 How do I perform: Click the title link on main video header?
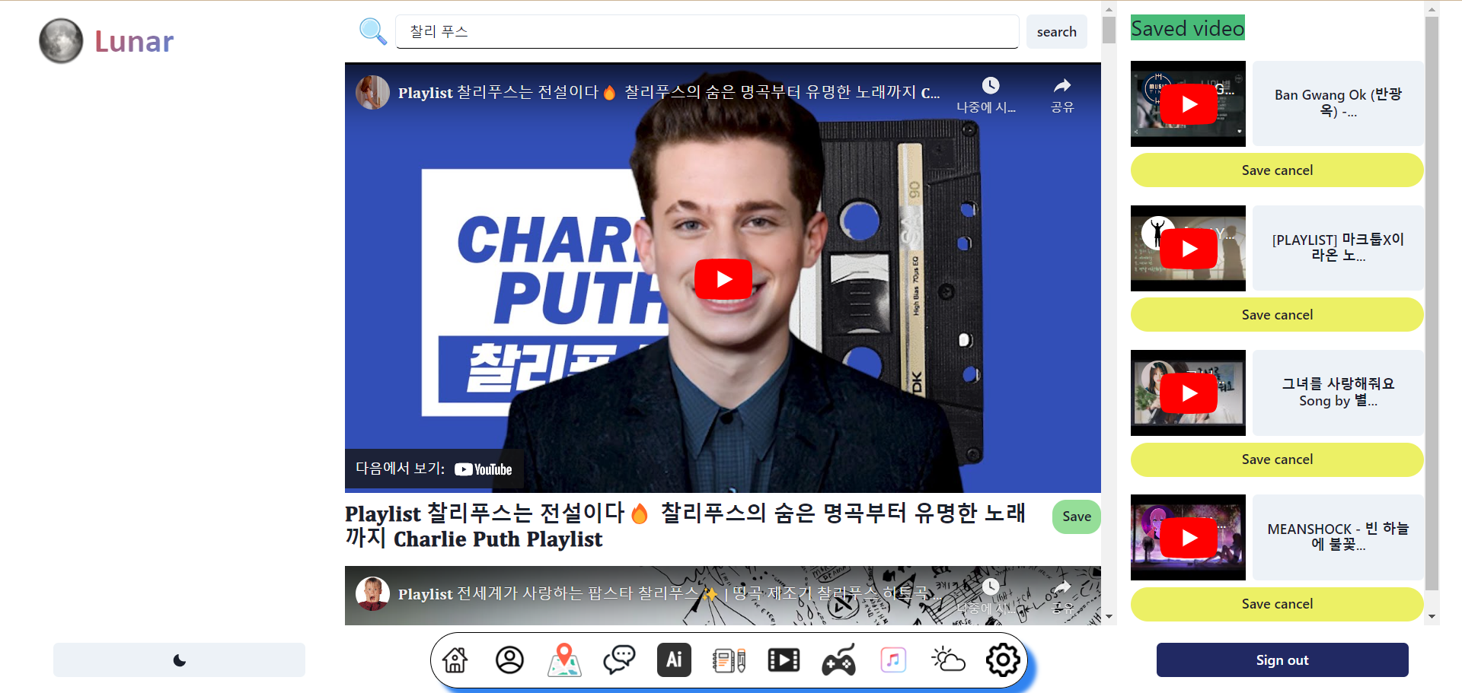click(x=669, y=93)
